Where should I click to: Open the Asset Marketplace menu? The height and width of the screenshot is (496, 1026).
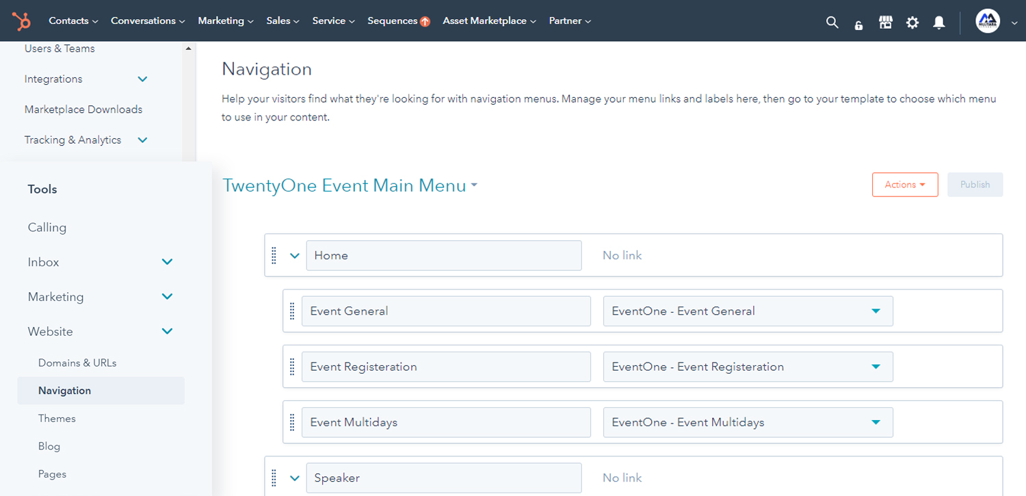coord(489,21)
